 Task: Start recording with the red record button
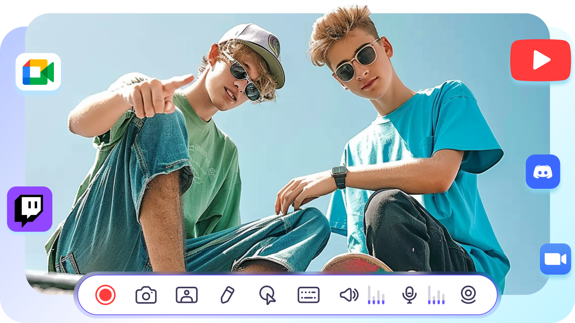pos(106,295)
